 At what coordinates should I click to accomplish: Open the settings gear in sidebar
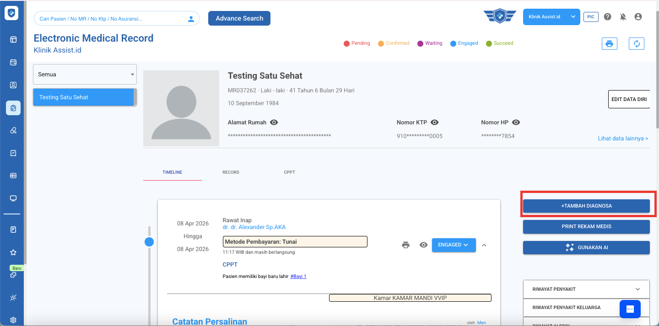(x=13, y=320)
